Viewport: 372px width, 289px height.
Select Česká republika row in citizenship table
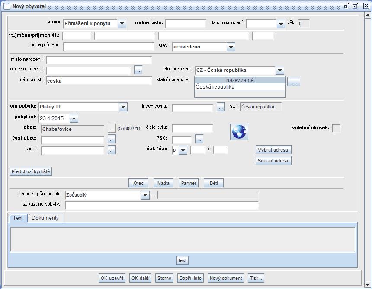coord(240,87)
